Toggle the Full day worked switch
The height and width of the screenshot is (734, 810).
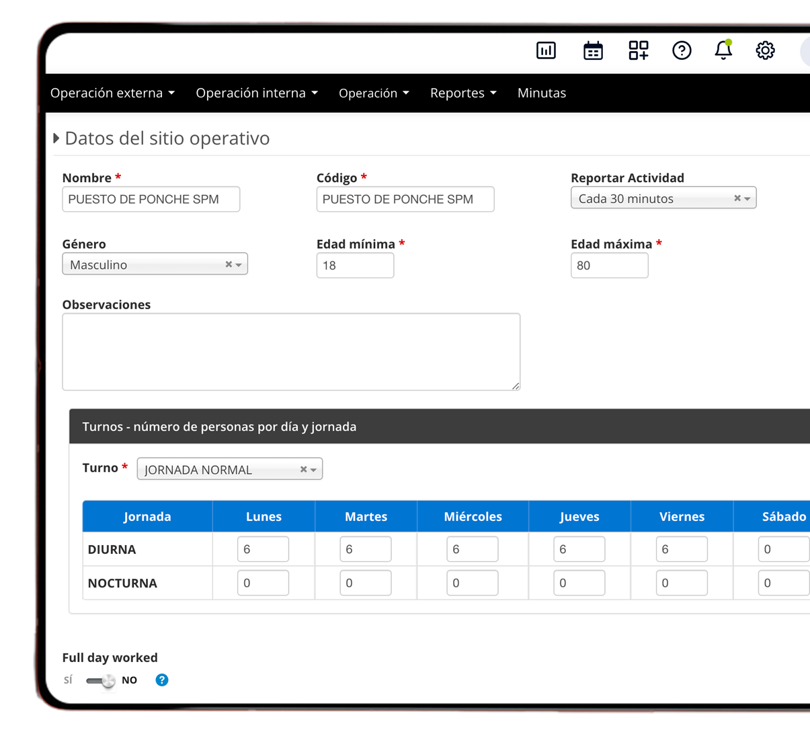pyautogui.click(x=101, y=681)
